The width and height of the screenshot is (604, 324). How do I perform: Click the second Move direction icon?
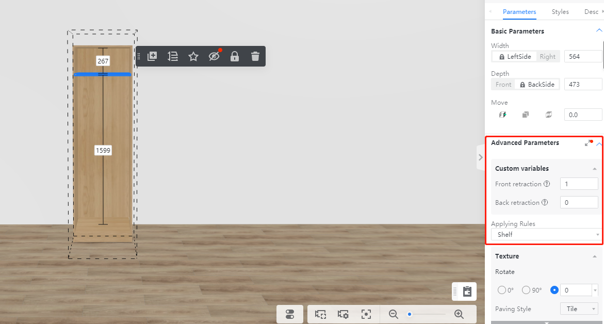click(526, 115)
